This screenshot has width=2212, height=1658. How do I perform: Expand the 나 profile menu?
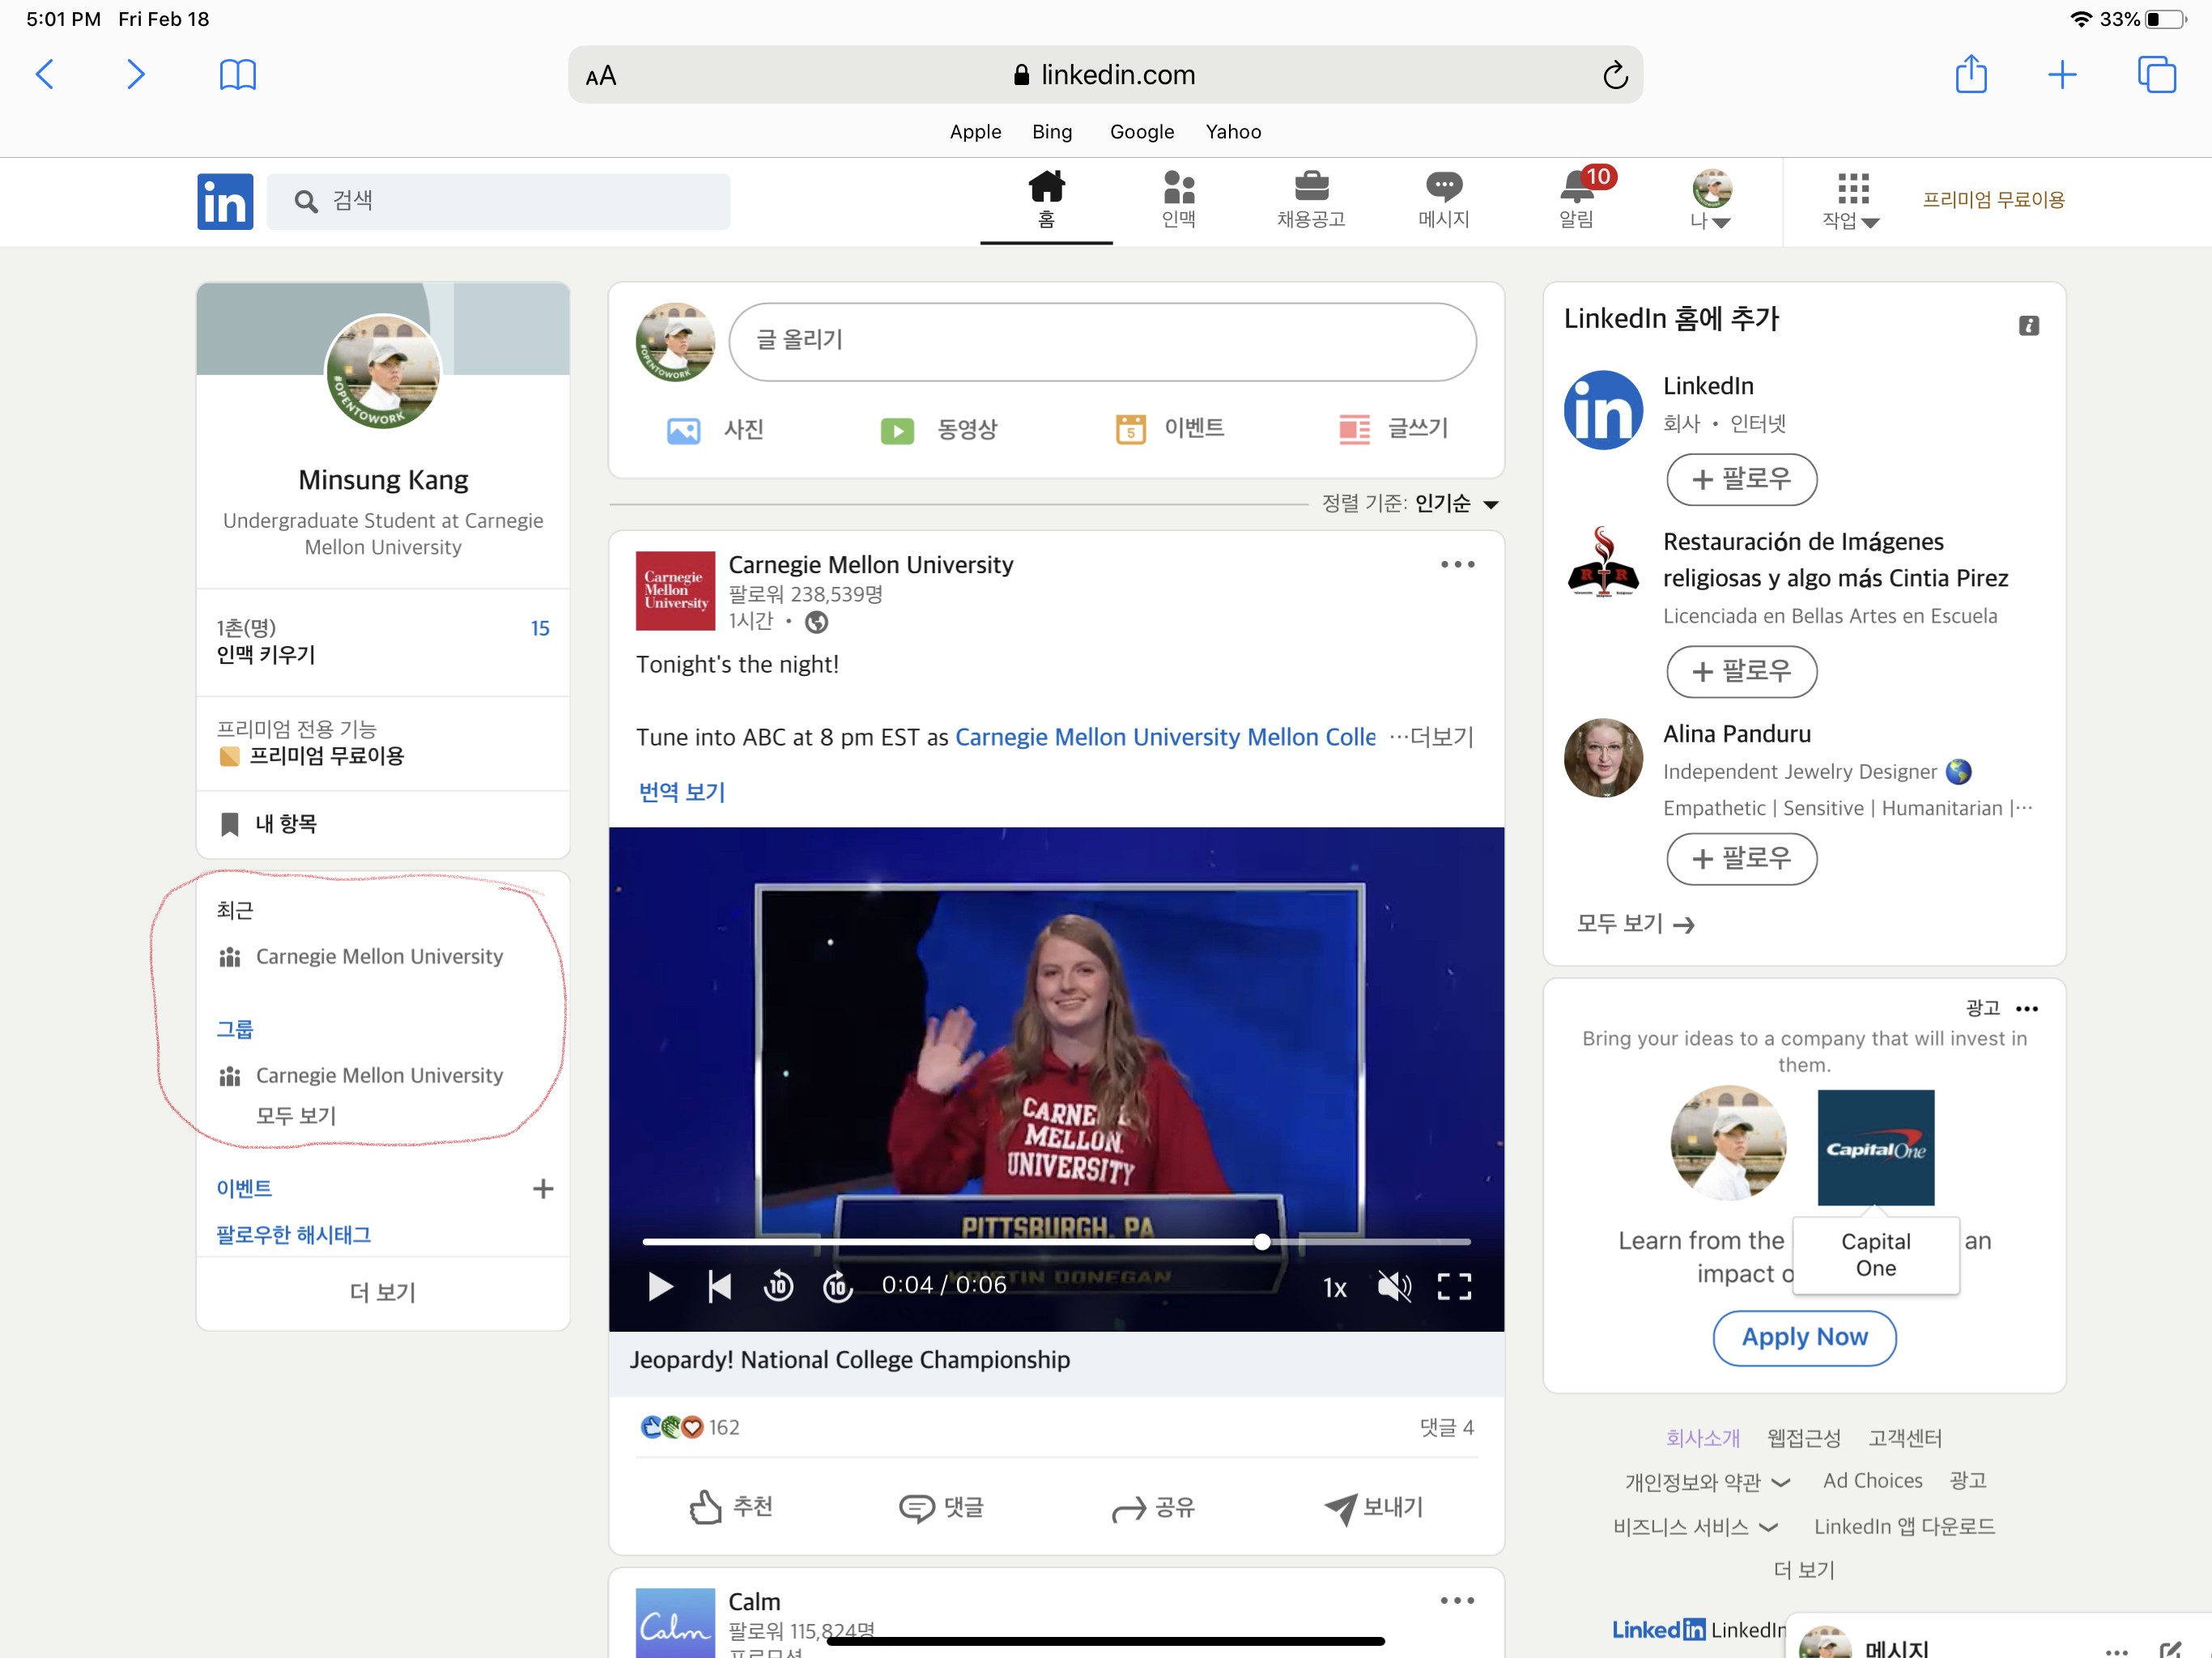pos(1711,200)
